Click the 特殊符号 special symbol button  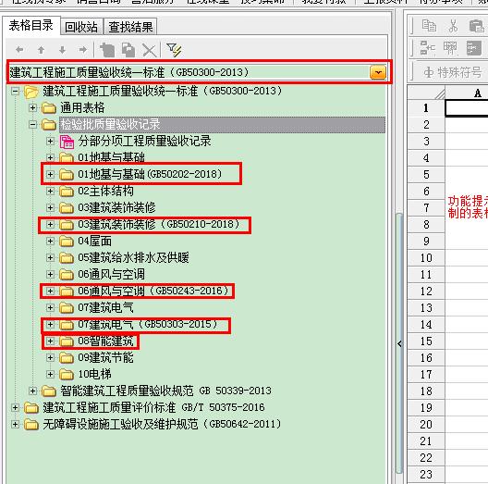pos(453,72)
